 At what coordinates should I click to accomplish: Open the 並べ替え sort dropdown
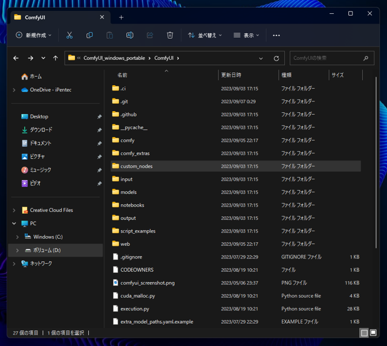(205, 35)
